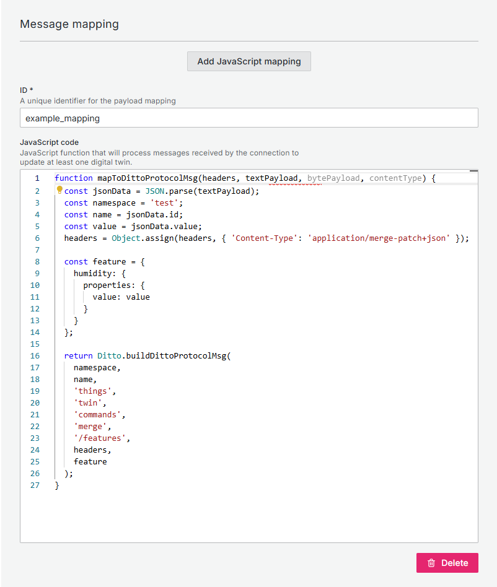Click the greyed bytePayload parameter
This screenshot has width=497, height=587.
point(333,178)
